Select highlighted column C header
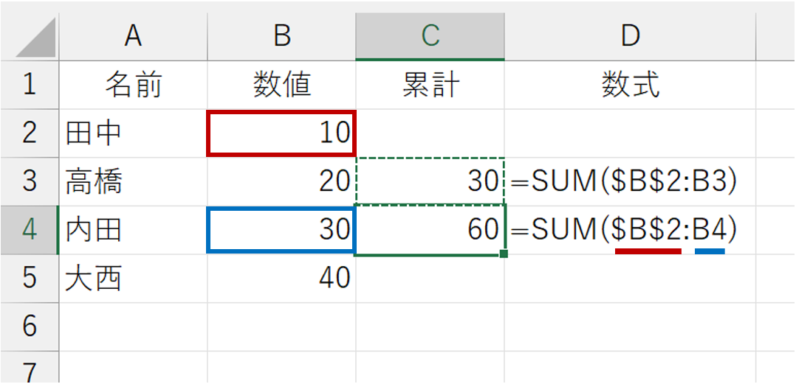The height and width of the screenshot is (384, 796). tap(430, 36)
